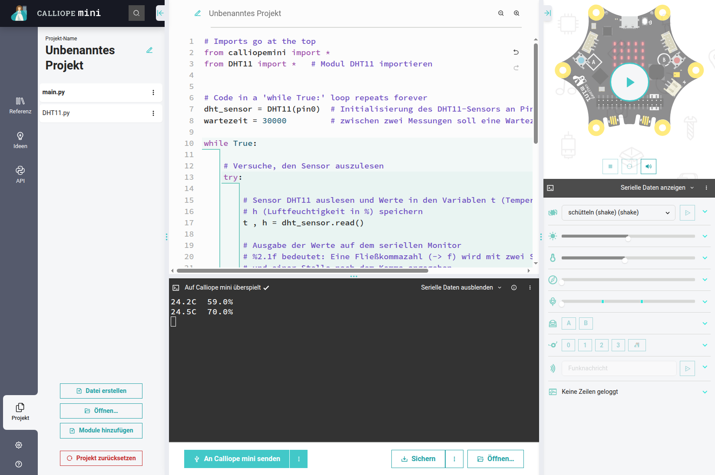Open the schütteln (shake) gesture dropdown
Screen dimensions: 715x475
point(619,213)
